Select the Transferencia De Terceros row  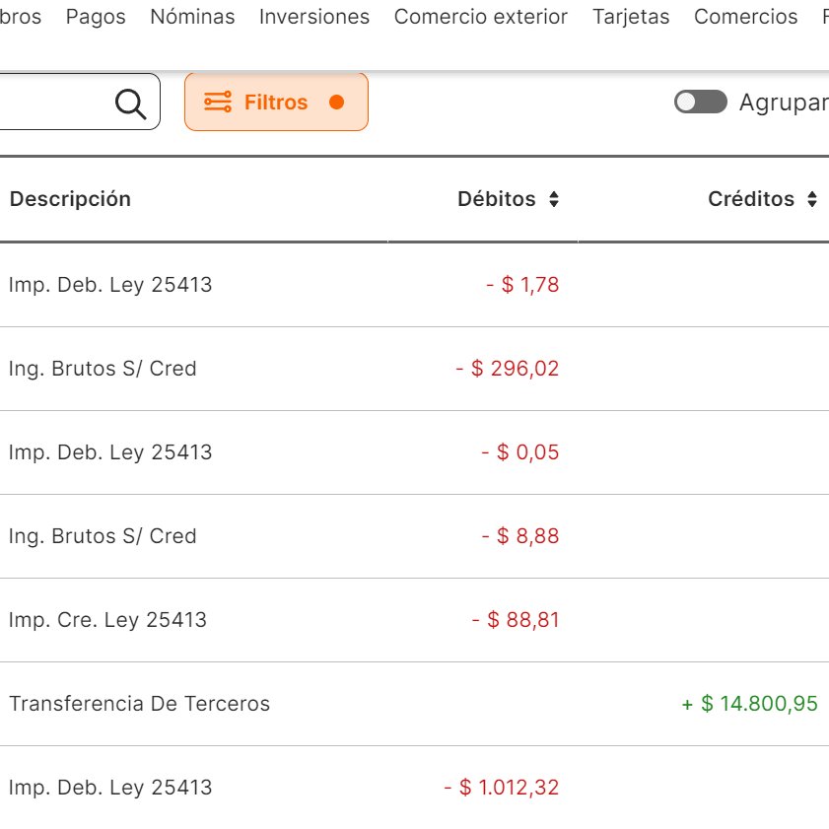[414, 704]
